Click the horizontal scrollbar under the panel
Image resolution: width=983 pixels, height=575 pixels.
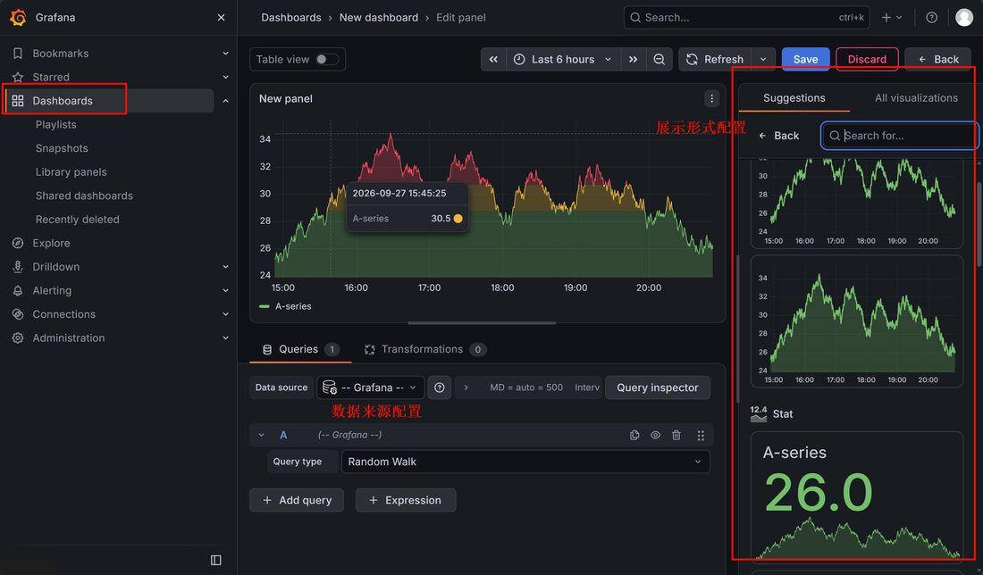coord(482,323)
